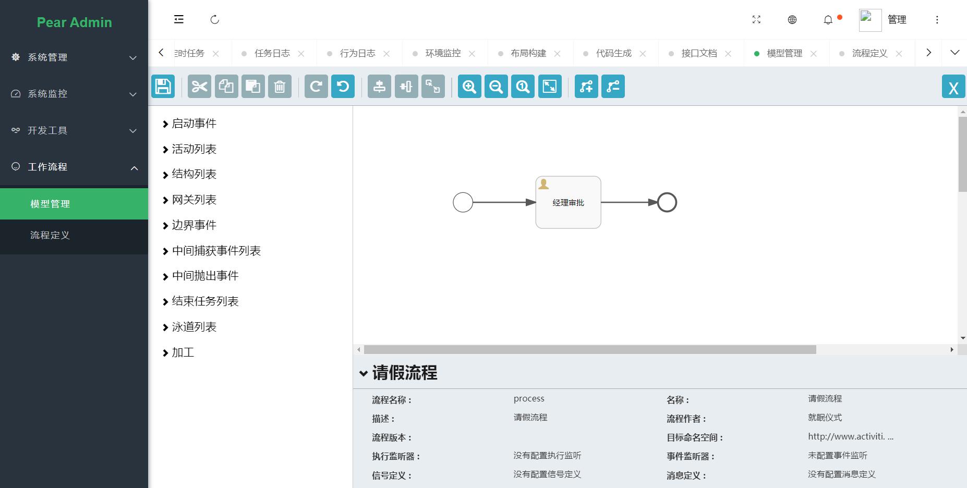This screenshot has height=488, width=967.
Task: Delete selected element with trash icon
Action: pyautogui.click(x=280, y=86)
